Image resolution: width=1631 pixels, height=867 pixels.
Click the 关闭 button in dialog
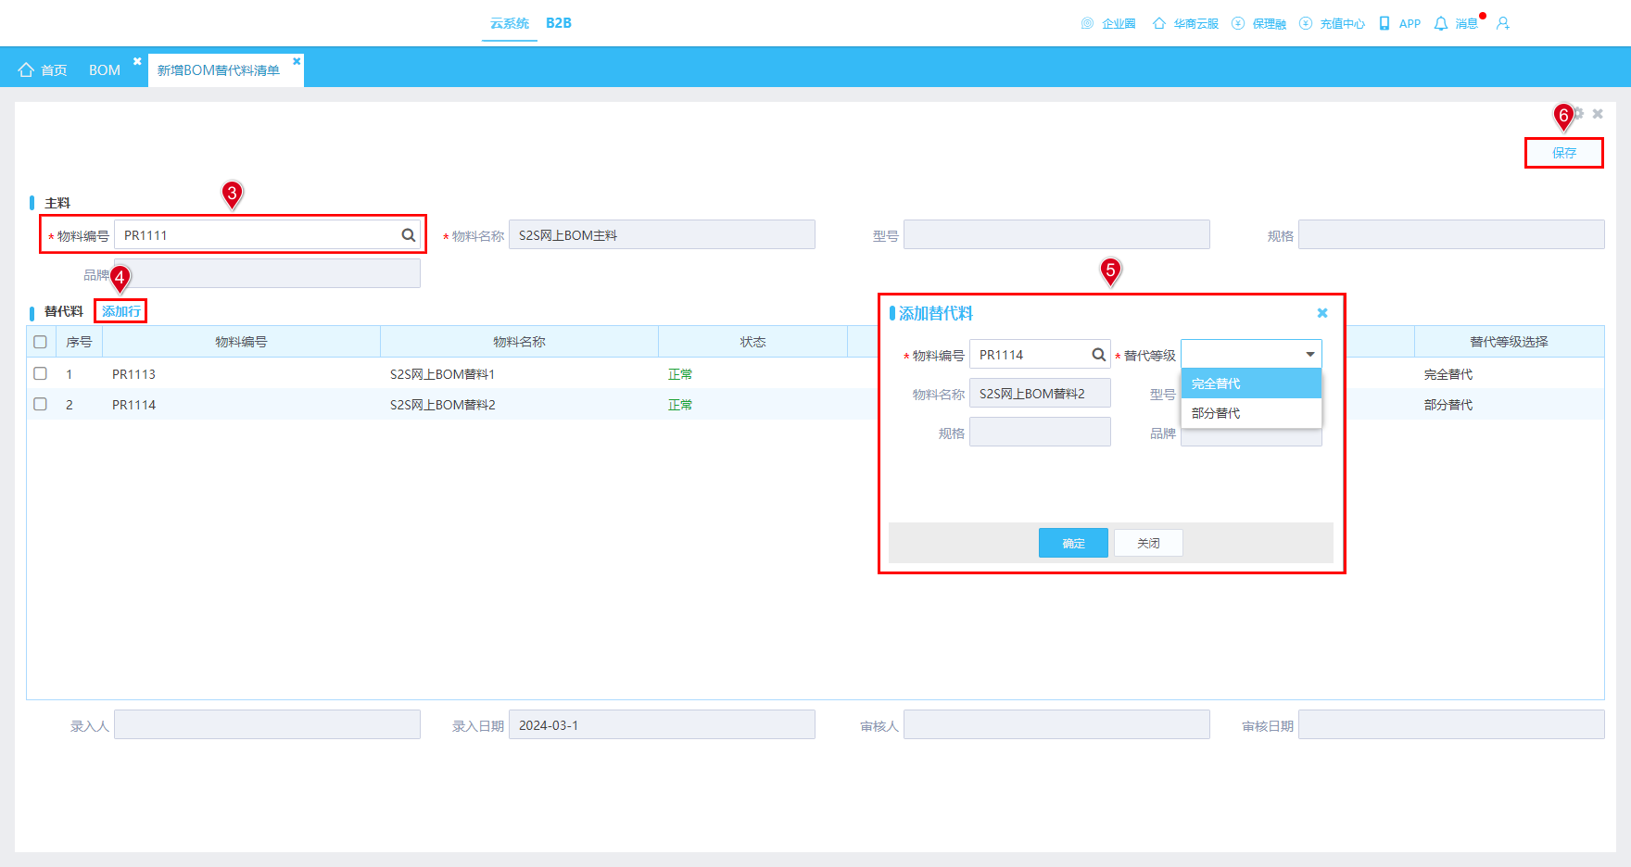coord(1148,543)
